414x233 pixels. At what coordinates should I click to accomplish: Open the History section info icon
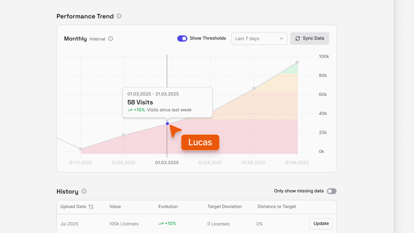pos(84,191)
